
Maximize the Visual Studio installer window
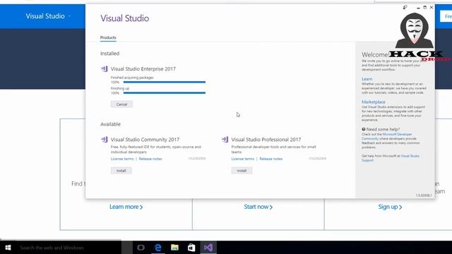coord(425,8)
